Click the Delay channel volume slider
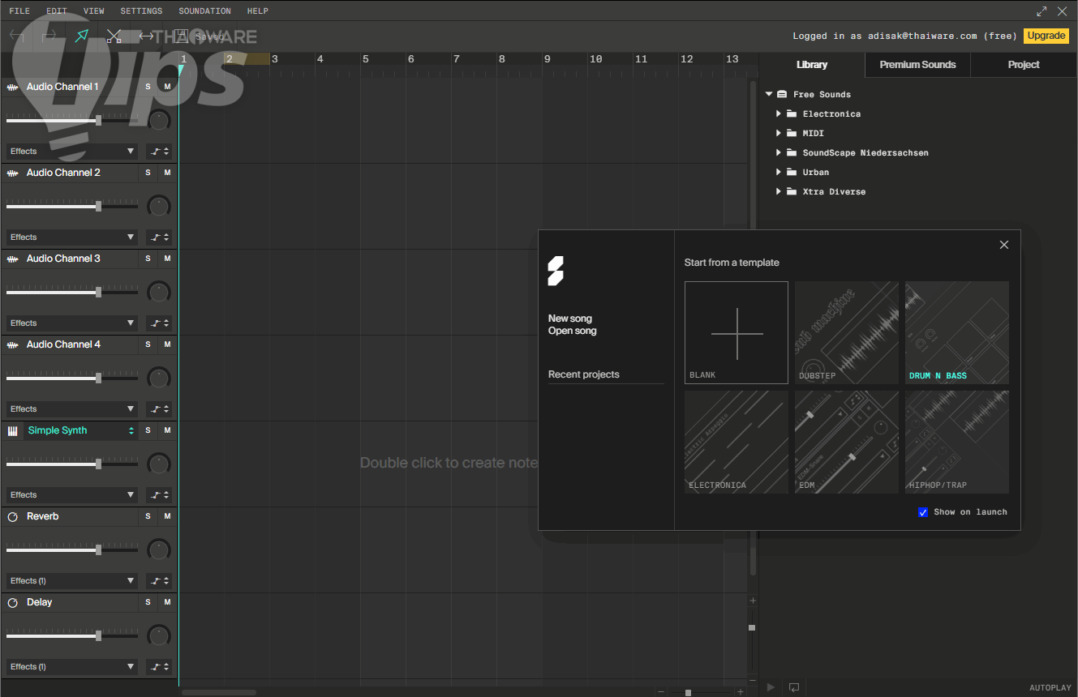Viewport: 1078px width, 697px height. [98, 635]
